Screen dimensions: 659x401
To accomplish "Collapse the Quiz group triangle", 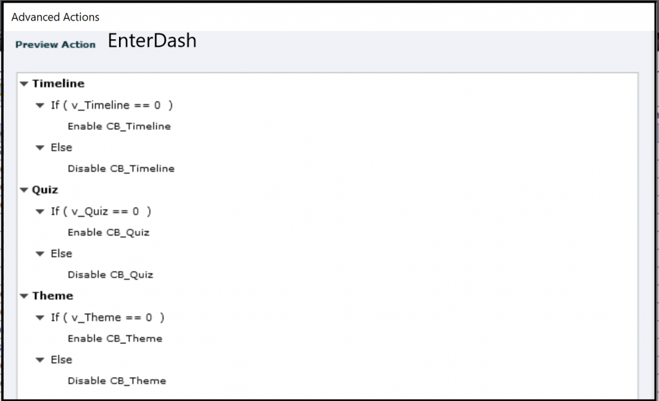I will pyautogui.click(x=24, y=190).
